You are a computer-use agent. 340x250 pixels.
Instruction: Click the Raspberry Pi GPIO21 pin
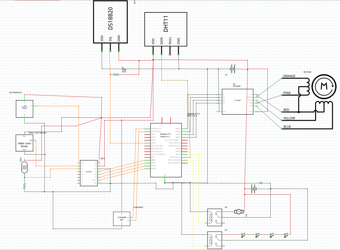[x=185, y=129]
